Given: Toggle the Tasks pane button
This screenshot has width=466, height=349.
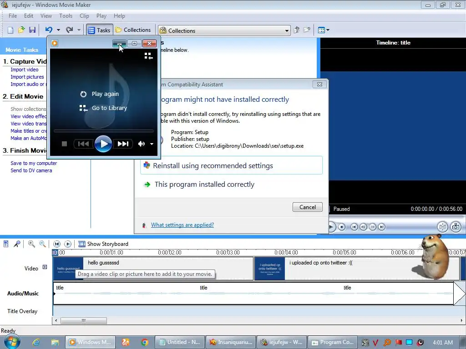Looking at the screenshot, I should 100,30.
